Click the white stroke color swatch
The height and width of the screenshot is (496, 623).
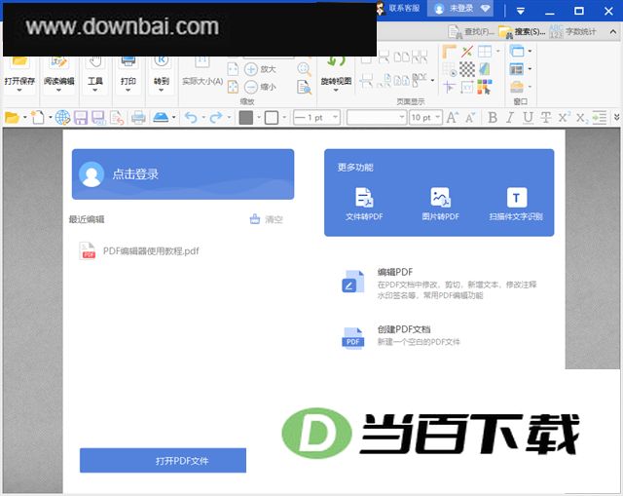click(272, 118)
